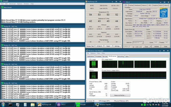Open the Options menu in Task Manager

pos(93,53)
